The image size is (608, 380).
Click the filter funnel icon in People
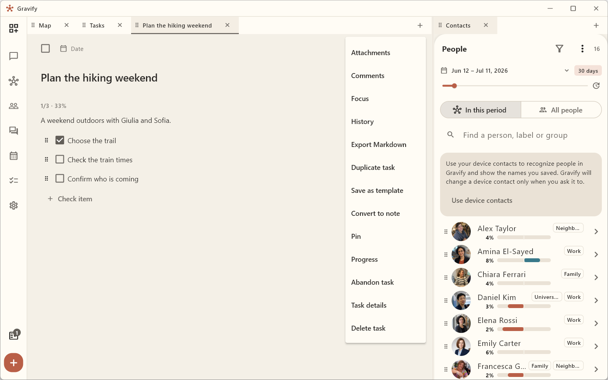click(x=559, y=49)
